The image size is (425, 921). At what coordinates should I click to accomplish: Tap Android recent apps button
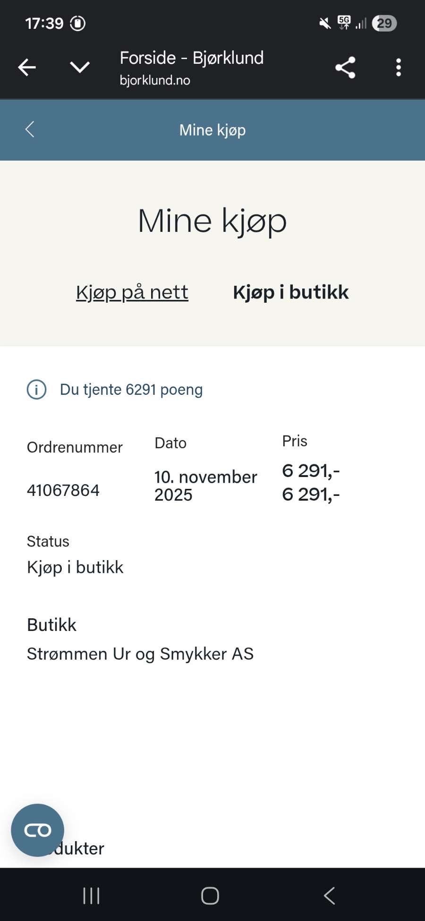[x=91, y=895]
